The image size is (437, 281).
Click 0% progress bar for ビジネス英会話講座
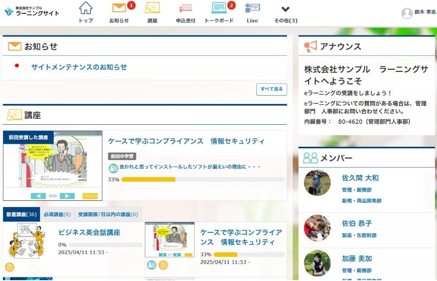pyautogui.click(x=106, y=245)
